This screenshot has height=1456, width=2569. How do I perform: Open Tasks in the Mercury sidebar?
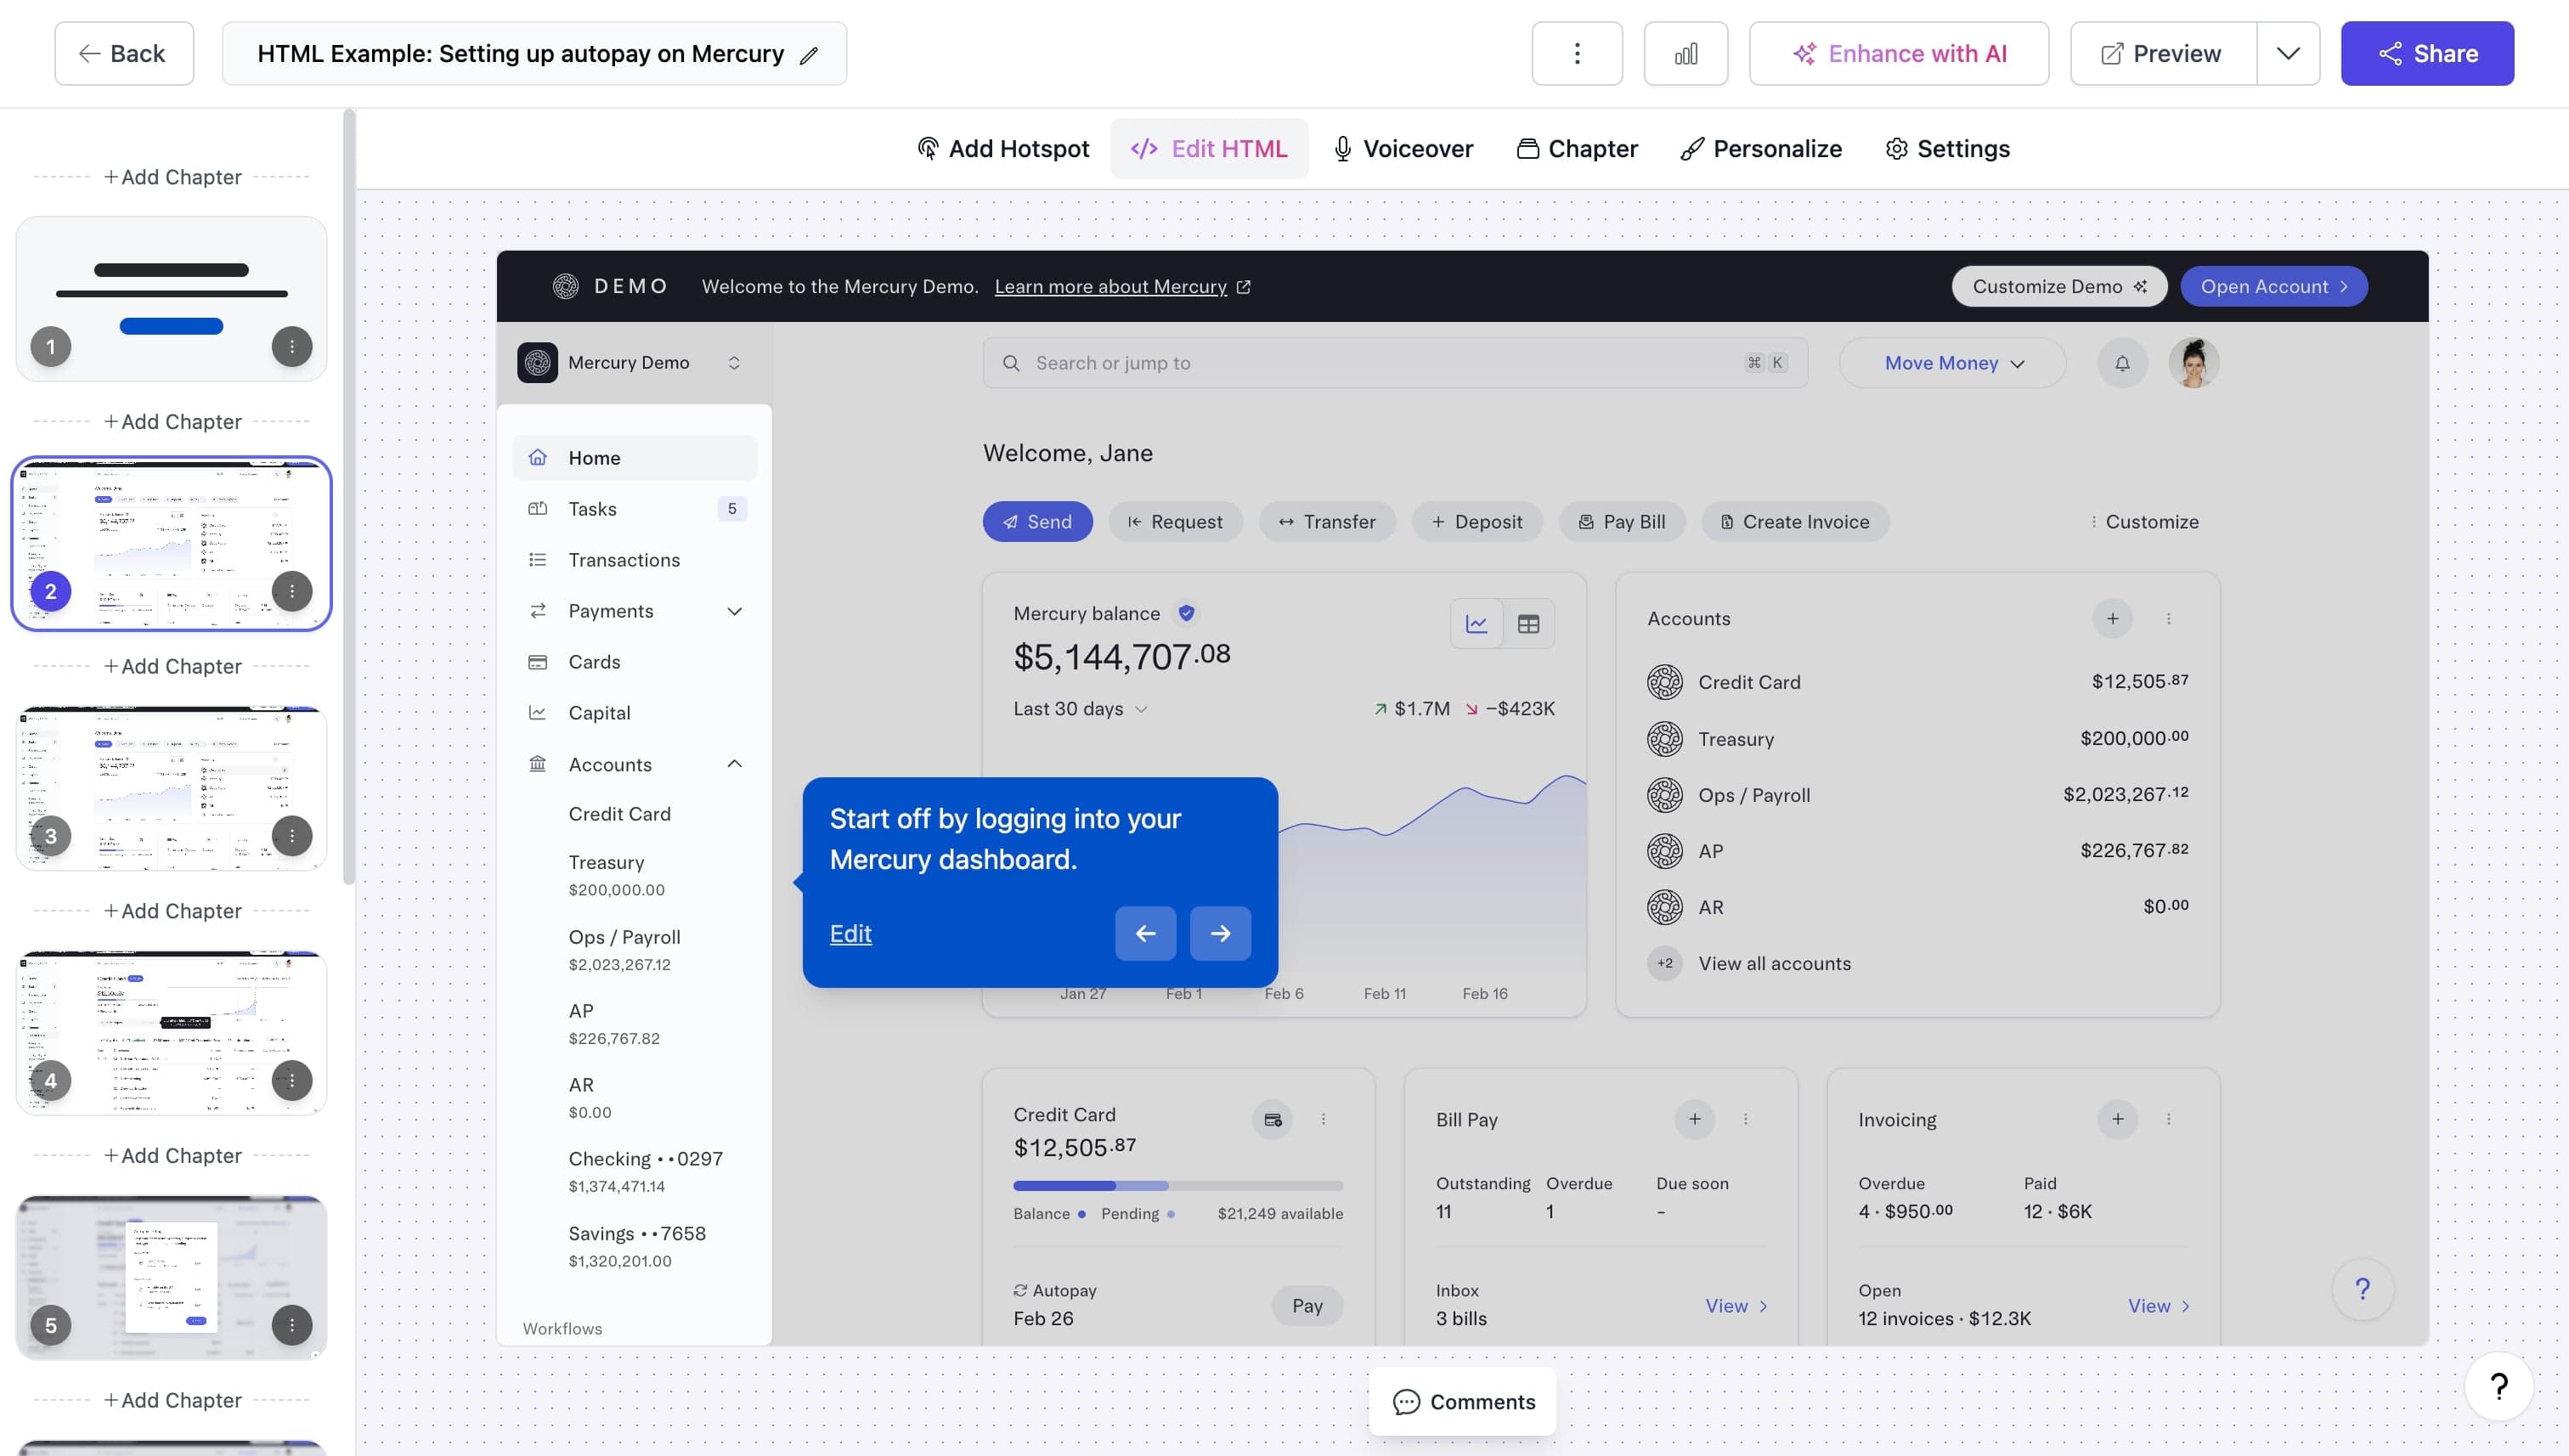634,509
